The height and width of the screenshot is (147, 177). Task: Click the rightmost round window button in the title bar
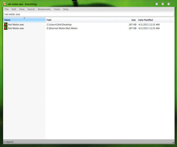point(168,4)
